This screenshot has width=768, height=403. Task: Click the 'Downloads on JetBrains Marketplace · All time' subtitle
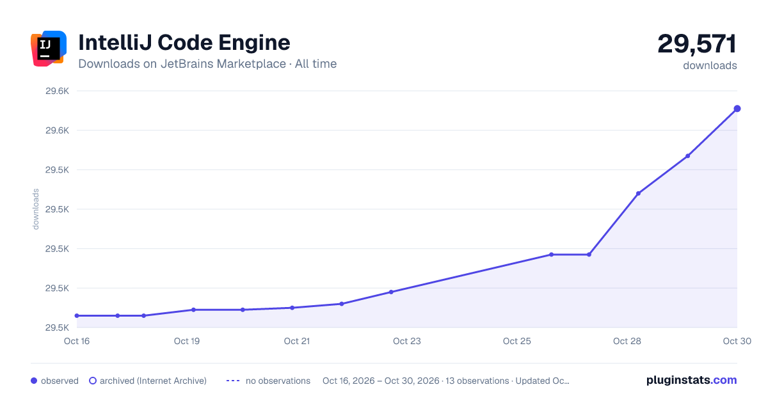point(207,64)
